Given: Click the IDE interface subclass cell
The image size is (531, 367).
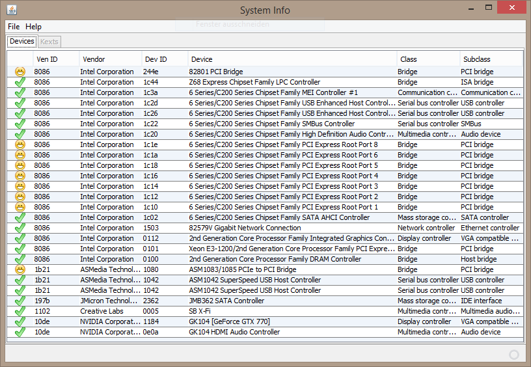Looking at the screenshot, I should 491,301.
